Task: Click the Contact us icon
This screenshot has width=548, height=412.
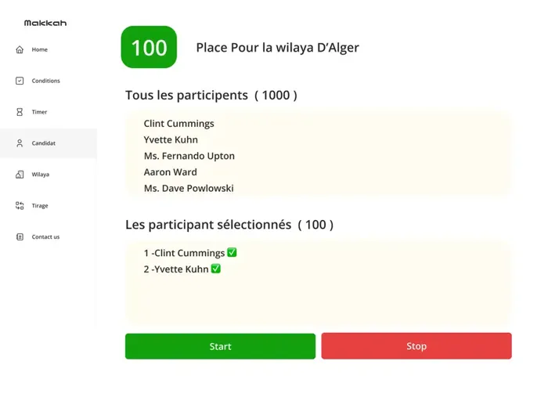Action: click(x=20, y=237)
